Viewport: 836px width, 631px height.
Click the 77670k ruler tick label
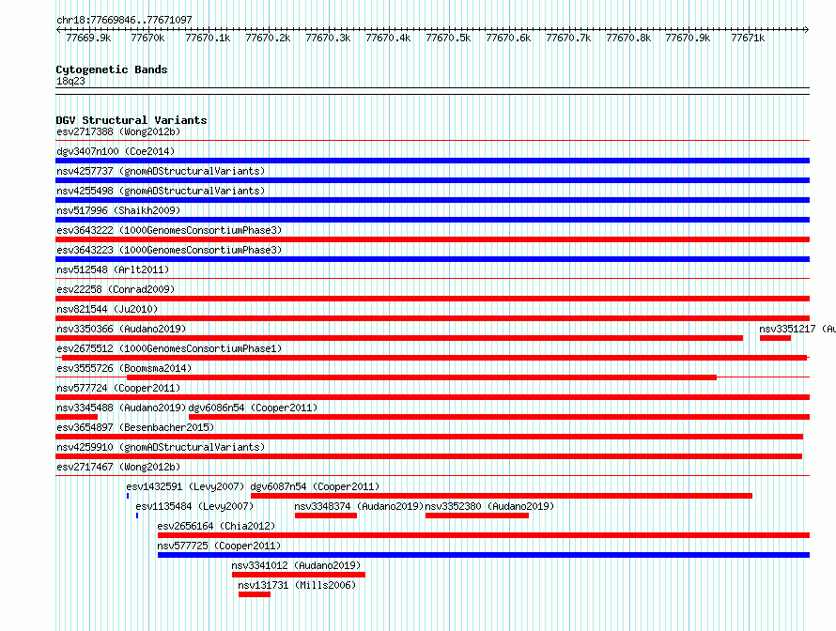147,38
